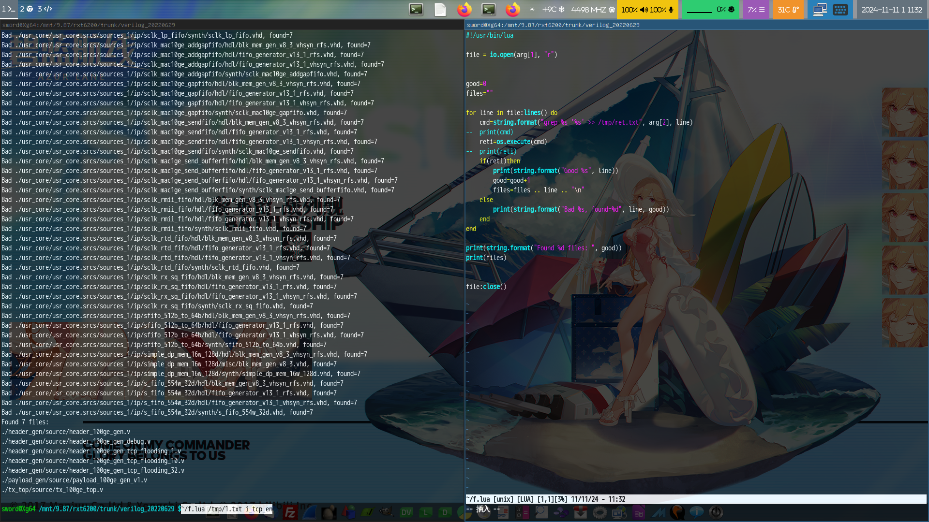
Task: Open the gear settings icon in the dock
Action: pyautogui.click(x=600, y=512)
